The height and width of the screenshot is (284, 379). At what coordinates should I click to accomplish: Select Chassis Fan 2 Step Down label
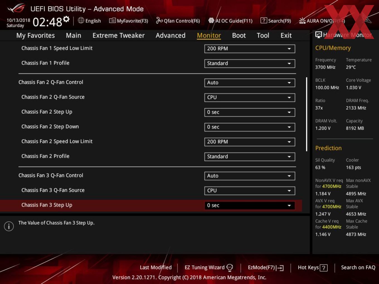[x=50, y=127]
